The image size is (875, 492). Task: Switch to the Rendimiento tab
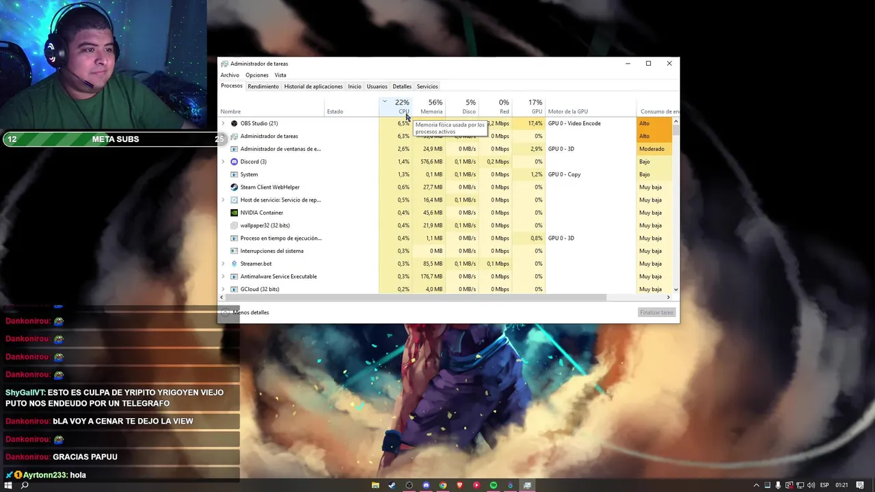[263, 87]
